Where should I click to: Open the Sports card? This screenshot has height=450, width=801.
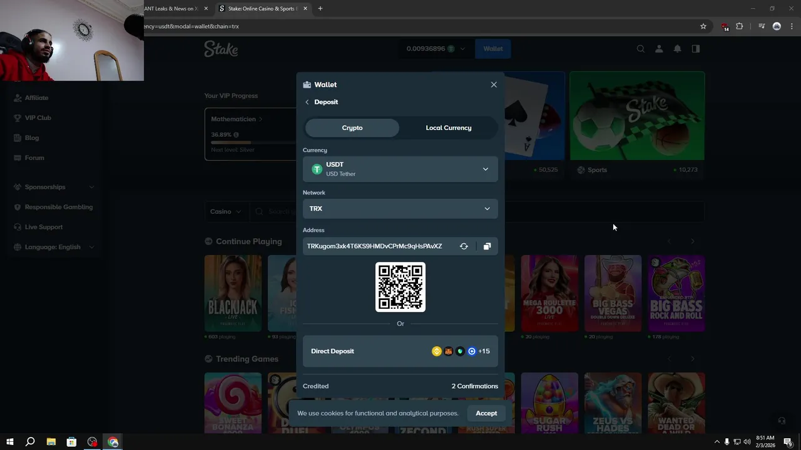[x=637, y=124]
